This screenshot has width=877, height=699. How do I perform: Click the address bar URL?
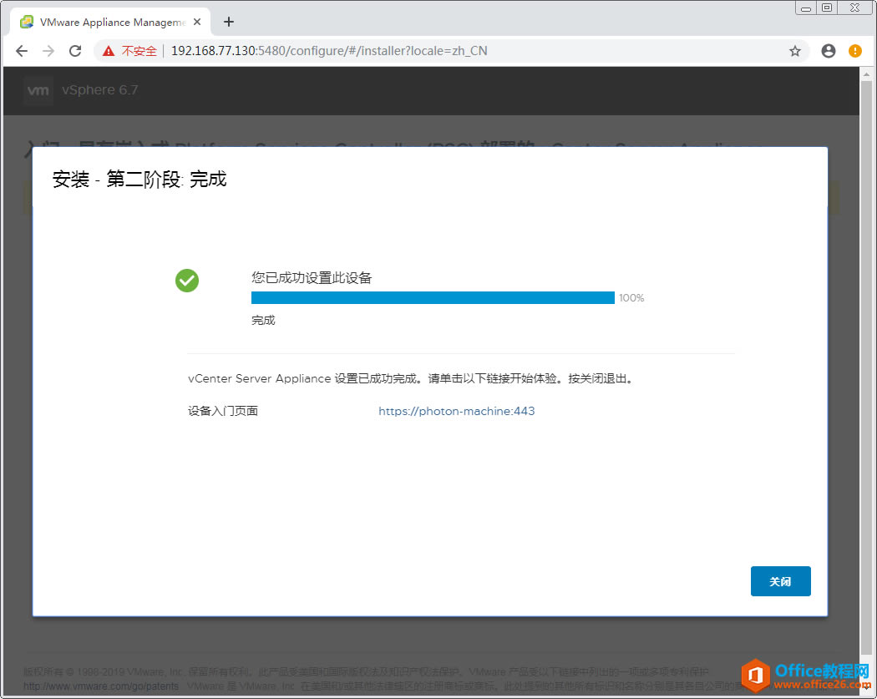click(329, 51)
